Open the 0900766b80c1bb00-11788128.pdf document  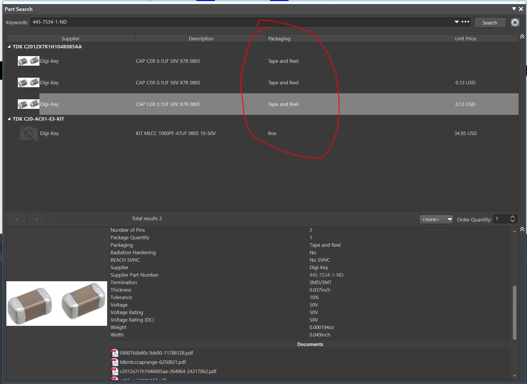156,353
